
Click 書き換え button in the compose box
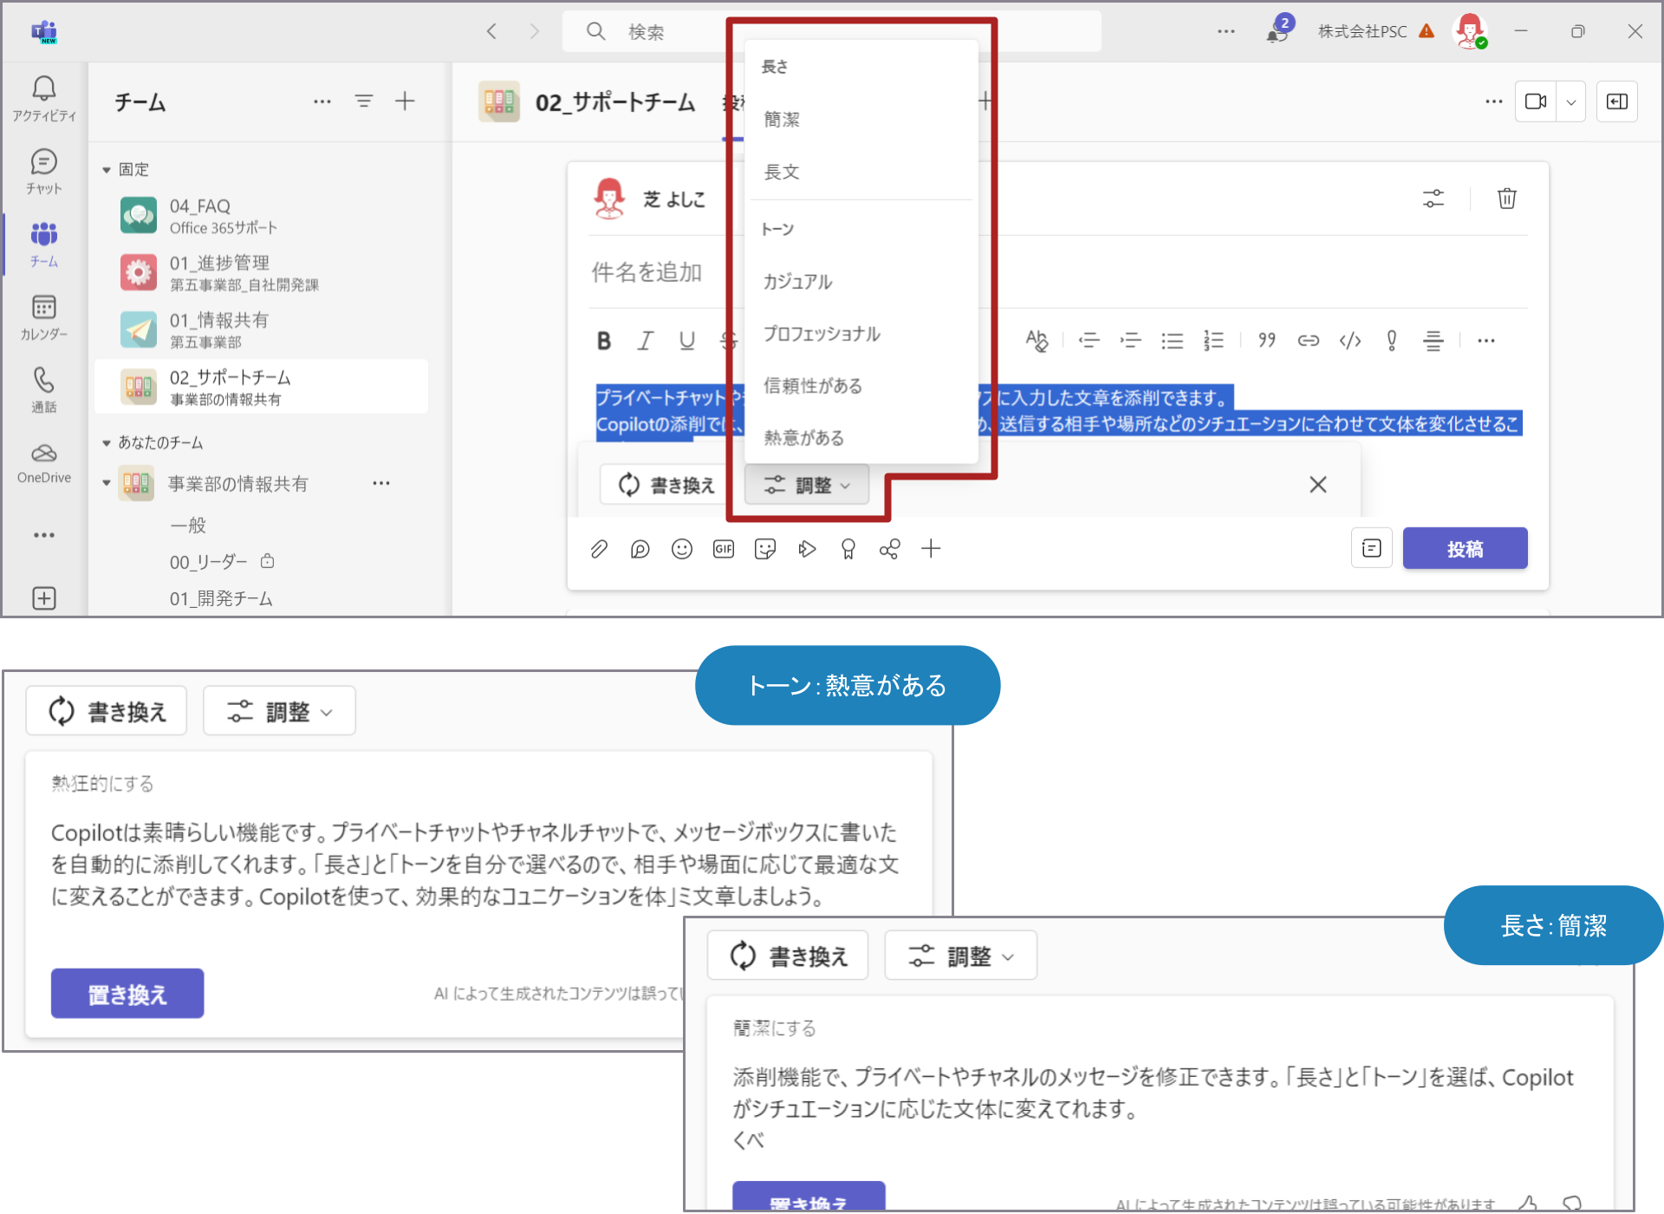click(666, 486)
